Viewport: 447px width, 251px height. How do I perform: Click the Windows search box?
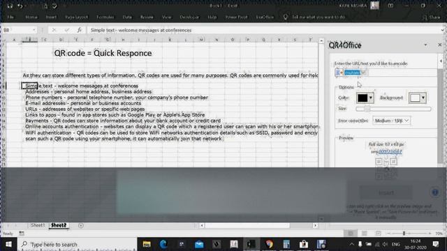(x=78, y=244)
